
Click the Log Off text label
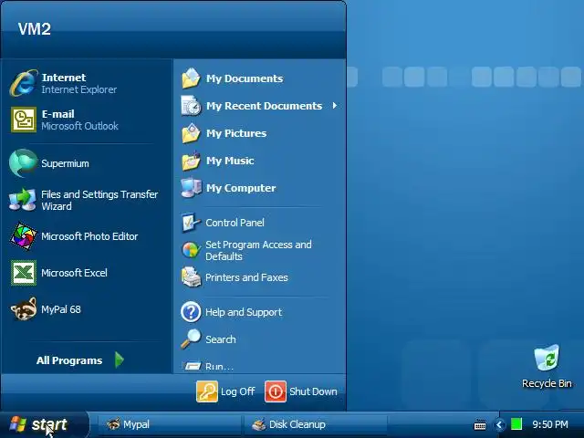pyautogui.click(x=237, y=391)
